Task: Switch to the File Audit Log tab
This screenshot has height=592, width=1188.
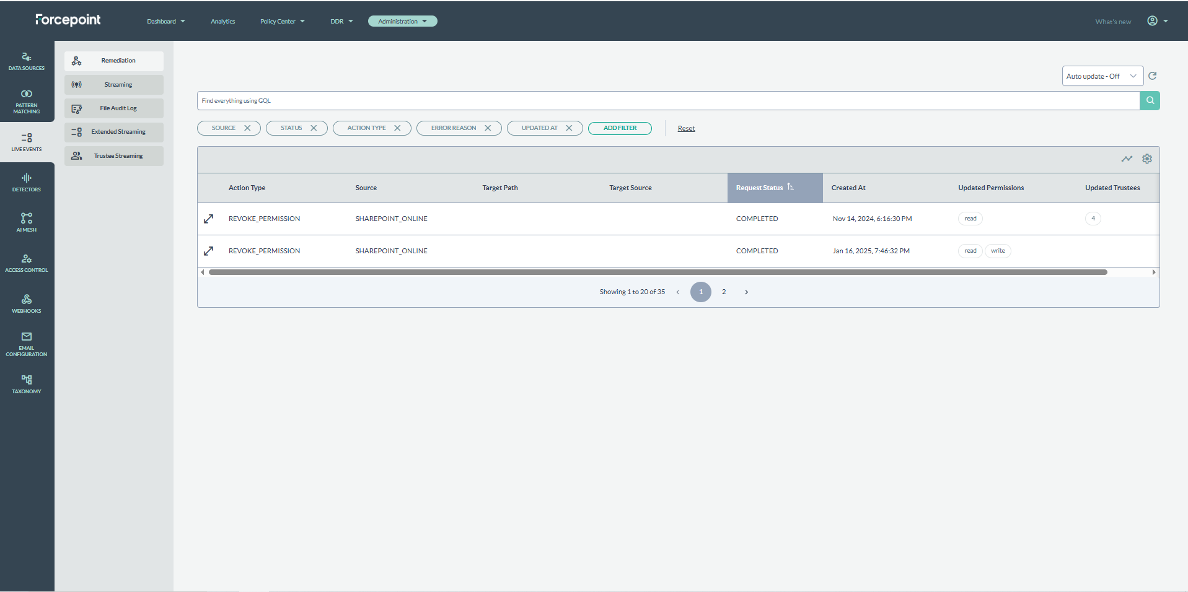Action: pyautogui.click(x=114, y=108)
